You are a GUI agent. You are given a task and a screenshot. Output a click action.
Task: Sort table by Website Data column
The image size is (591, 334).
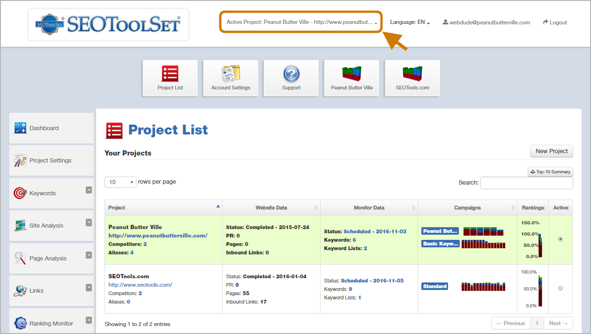coord(271,208)
